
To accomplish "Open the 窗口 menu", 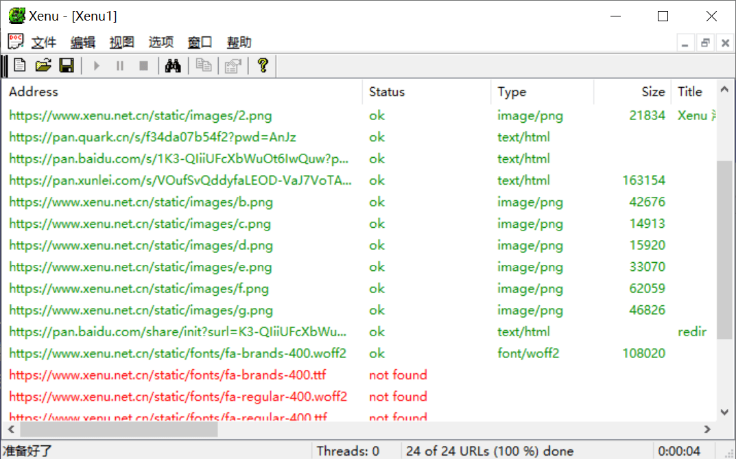I will pos(200,43).
